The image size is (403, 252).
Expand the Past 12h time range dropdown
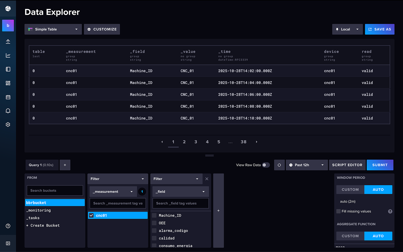[306, 165]
